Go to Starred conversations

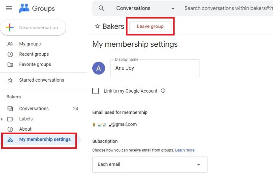[x=41, y=80]
